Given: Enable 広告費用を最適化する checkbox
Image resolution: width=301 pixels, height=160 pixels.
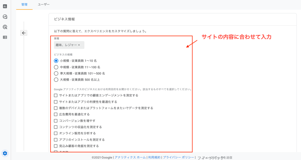Looking at the screenshot, I should (56, 114).
